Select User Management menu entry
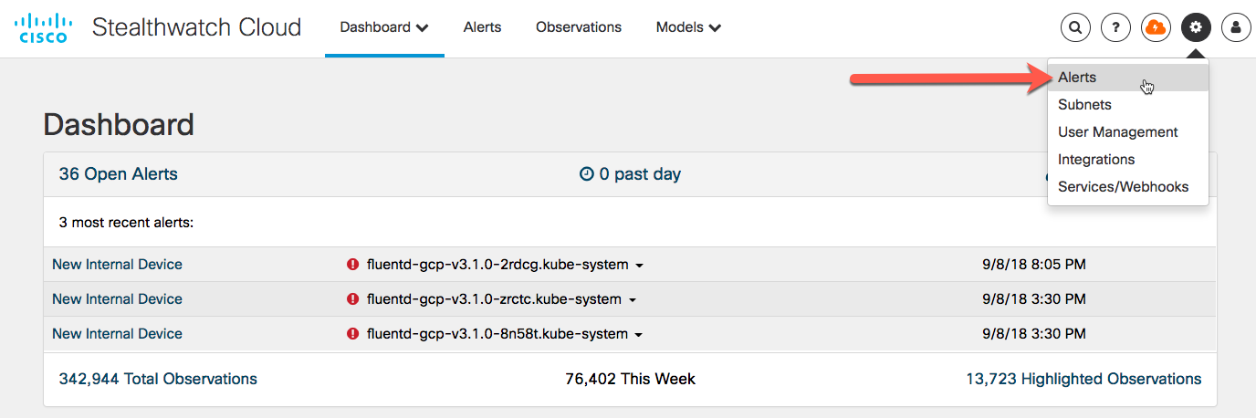Screen dimensions: 1256x418 (1117, 132)
